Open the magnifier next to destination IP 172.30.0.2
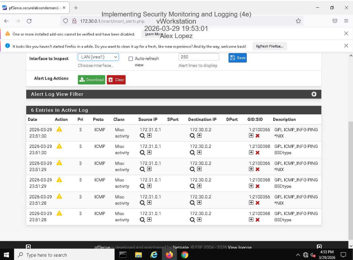 [x=192, y=136]
